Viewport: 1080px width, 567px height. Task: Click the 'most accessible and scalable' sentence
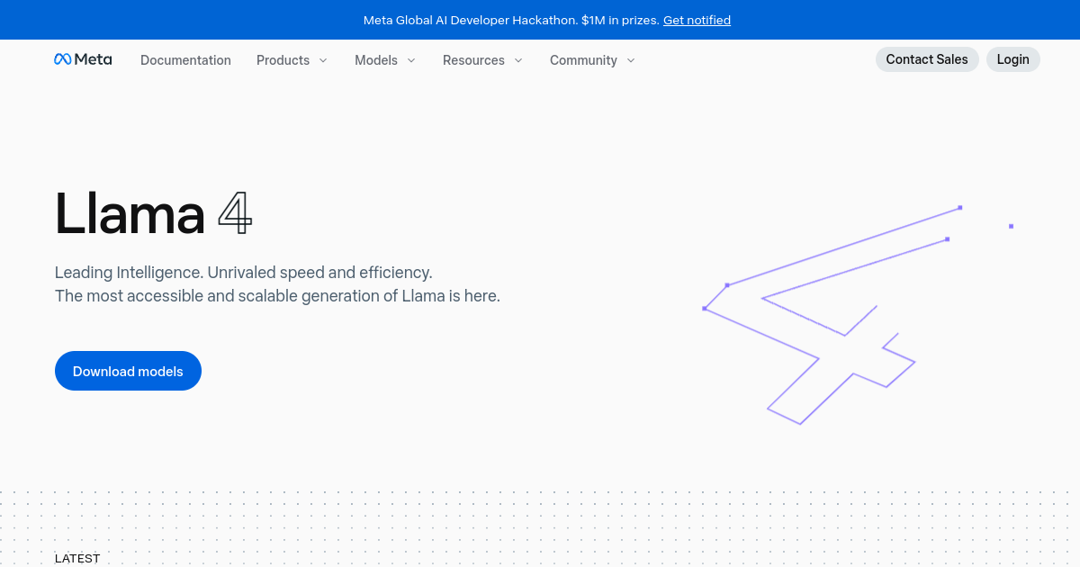point(277,295)
